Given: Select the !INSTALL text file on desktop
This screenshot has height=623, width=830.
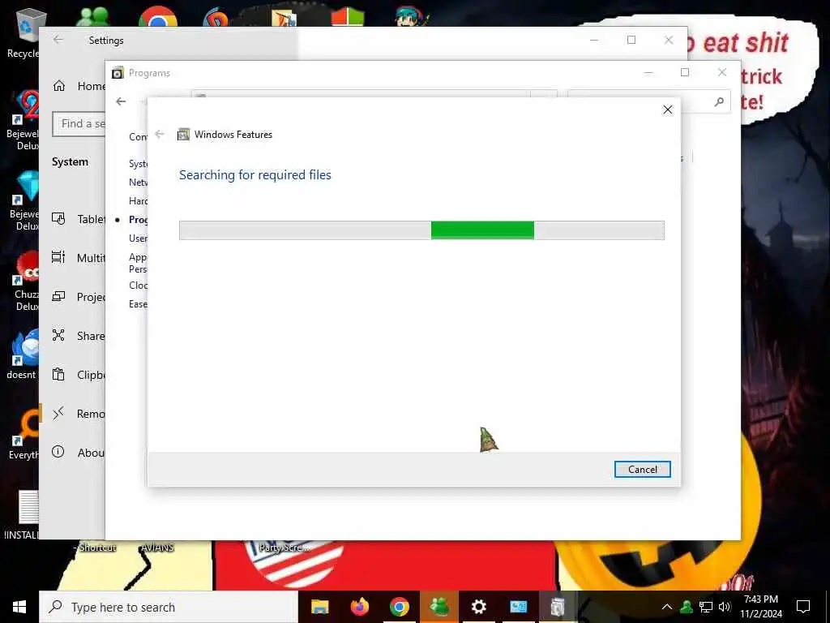Looking at the screenshot, I should (x=21, y=514).
